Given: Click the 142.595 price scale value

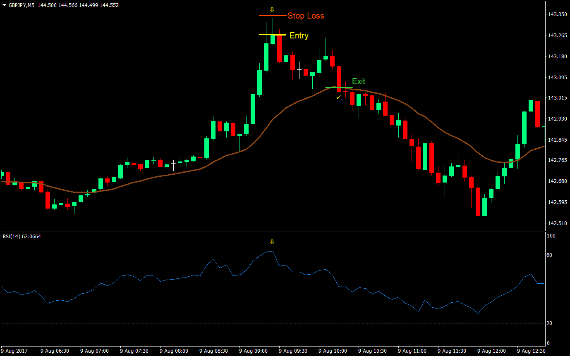Looking at the screenshot, I should pos(557,202).
